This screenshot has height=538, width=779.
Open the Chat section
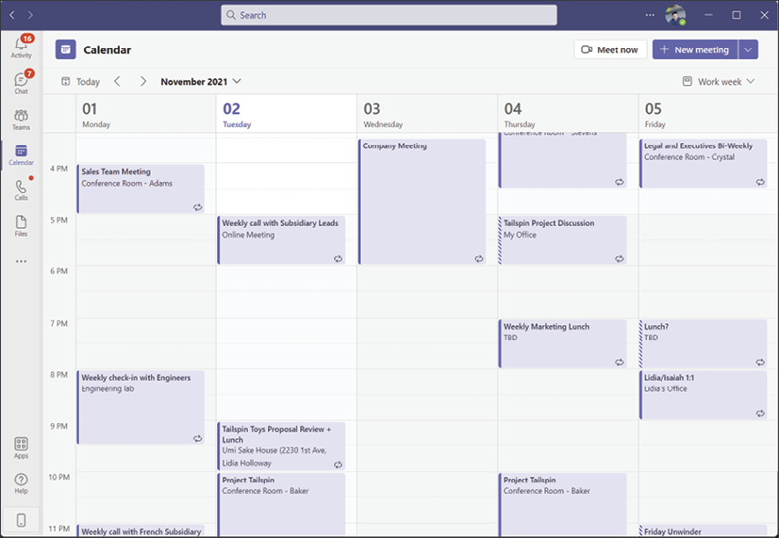pyautogui.click(x=21, y=83)
